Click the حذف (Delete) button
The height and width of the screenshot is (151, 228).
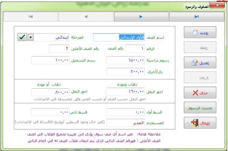click(200, 93)
